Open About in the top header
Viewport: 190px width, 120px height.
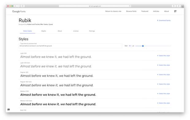pyautogui.click(x=166, y=11)
